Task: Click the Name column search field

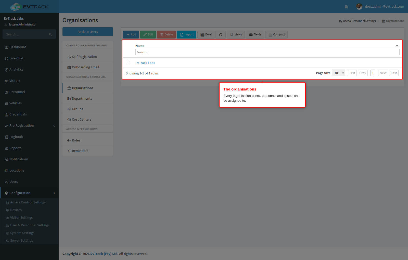Action: 267,52
